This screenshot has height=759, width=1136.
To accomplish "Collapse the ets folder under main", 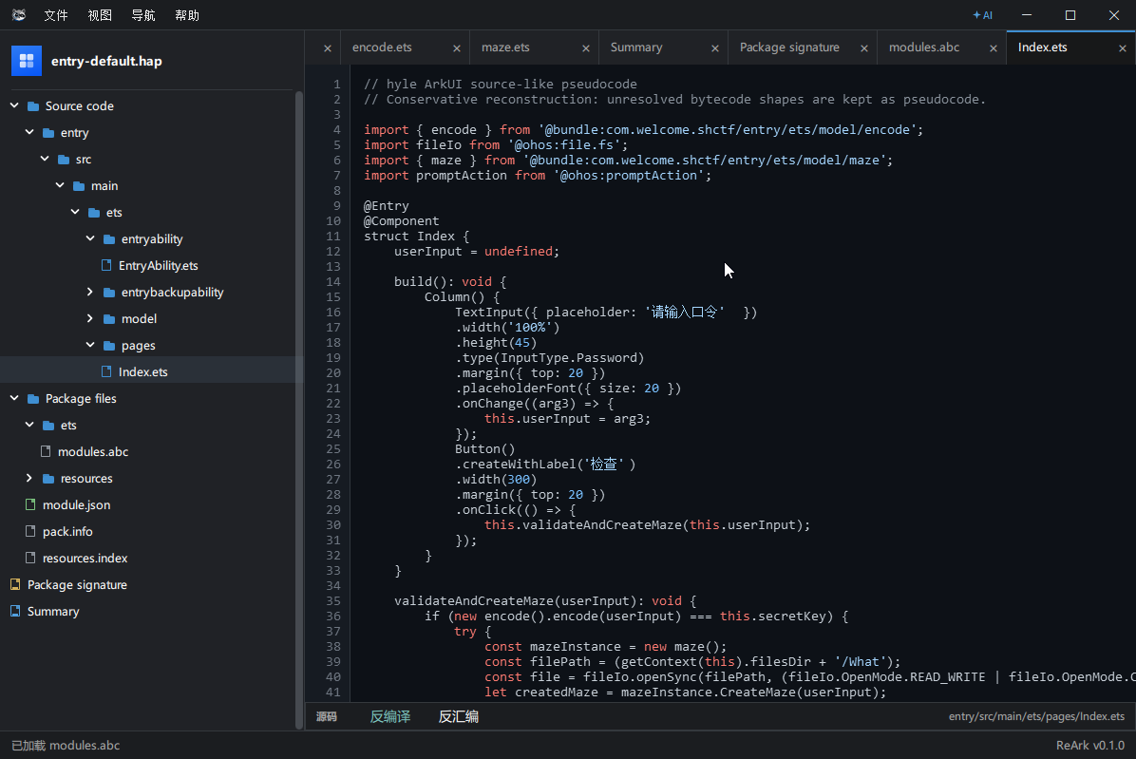I will [x=75, y=212].
